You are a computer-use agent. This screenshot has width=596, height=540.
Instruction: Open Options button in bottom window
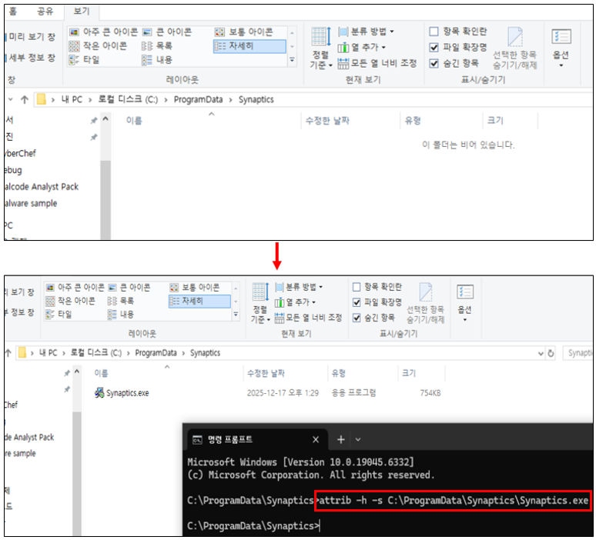coord(465,303)
